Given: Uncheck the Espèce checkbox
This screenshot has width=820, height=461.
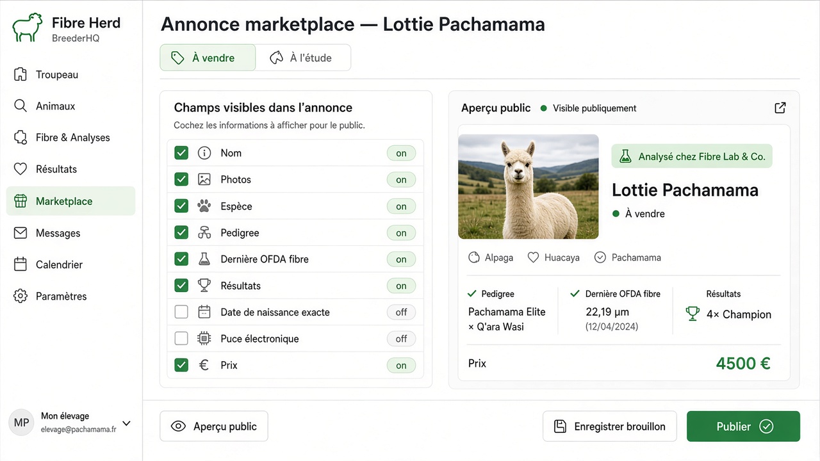Looking at the screenshot, I should 181,206.
